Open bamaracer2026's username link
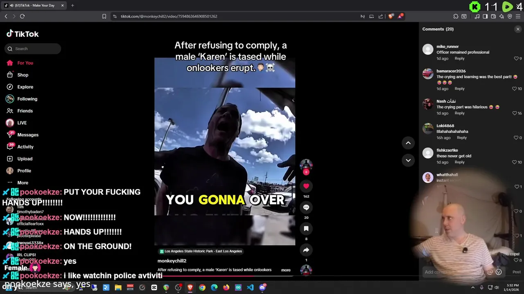 (451, 71)
